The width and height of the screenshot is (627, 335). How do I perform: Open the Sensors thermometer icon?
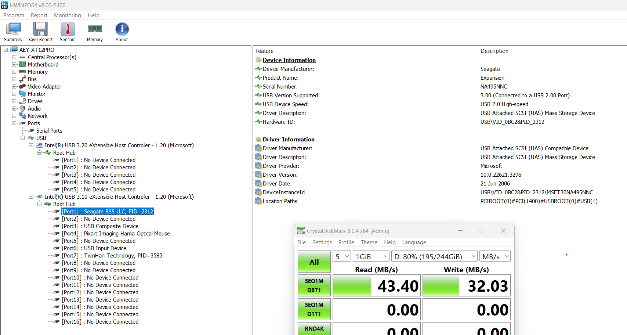[x=68, y=32]
